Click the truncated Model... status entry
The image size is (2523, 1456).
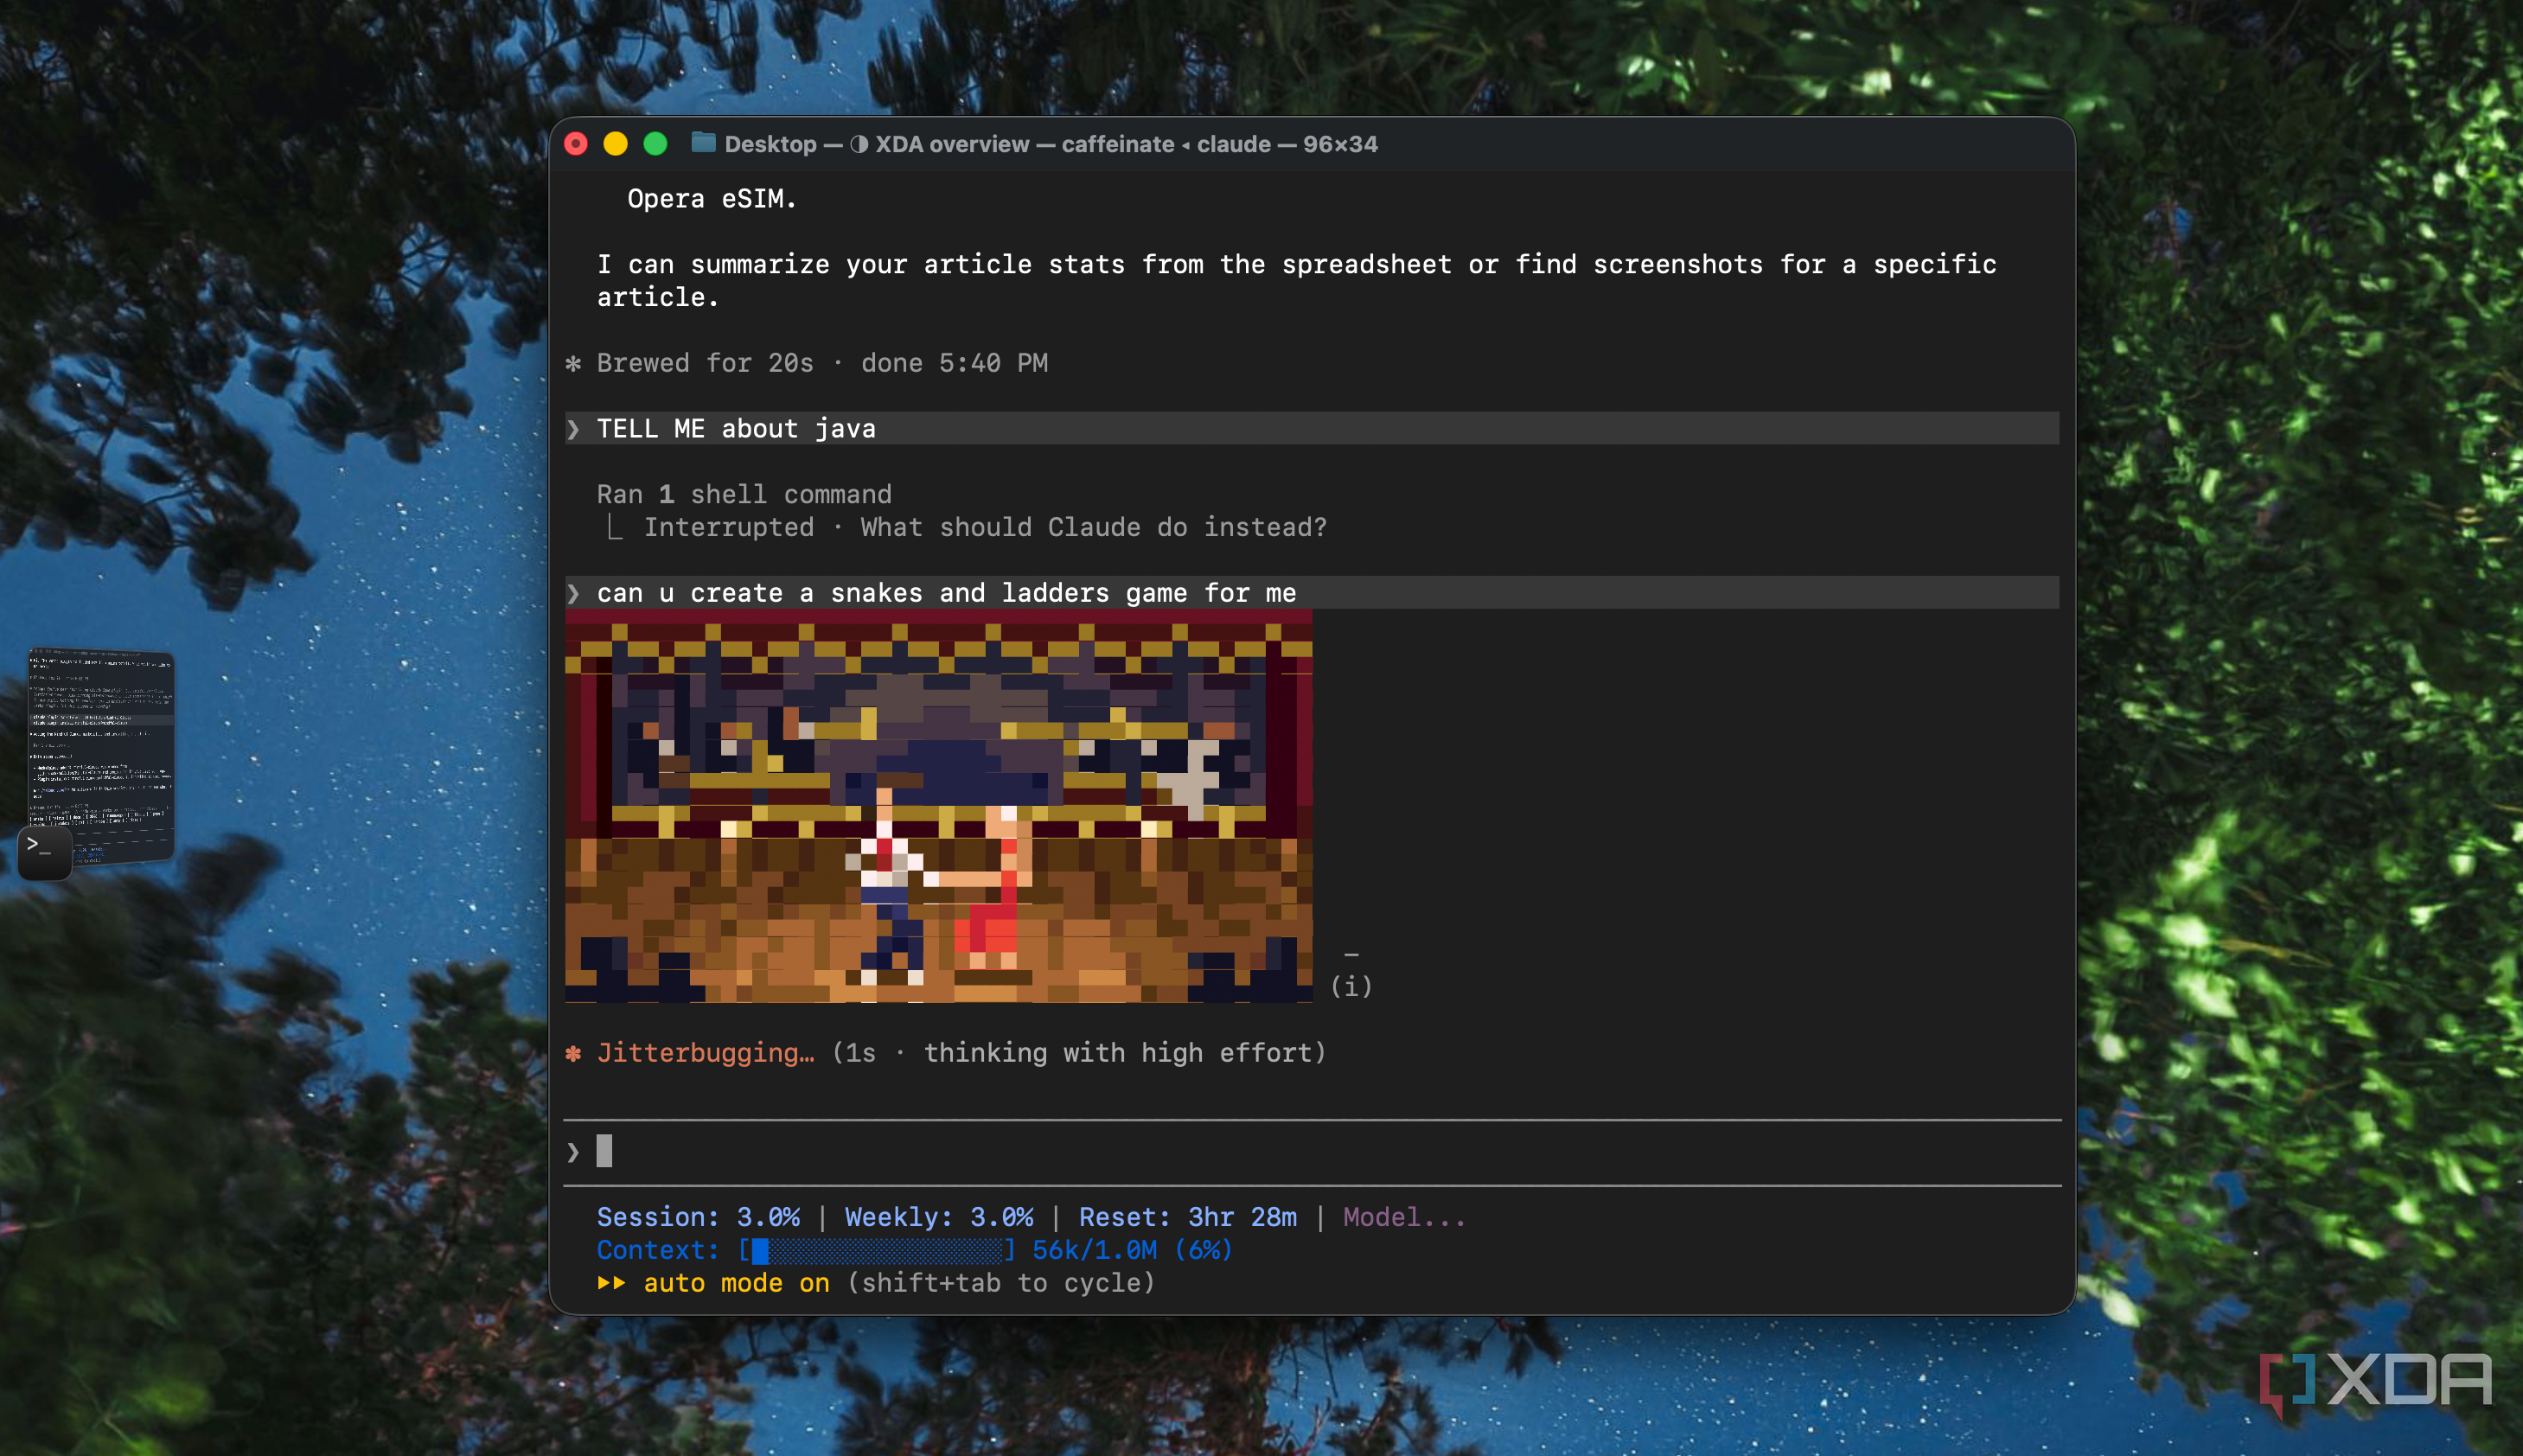point(1404,1217)
